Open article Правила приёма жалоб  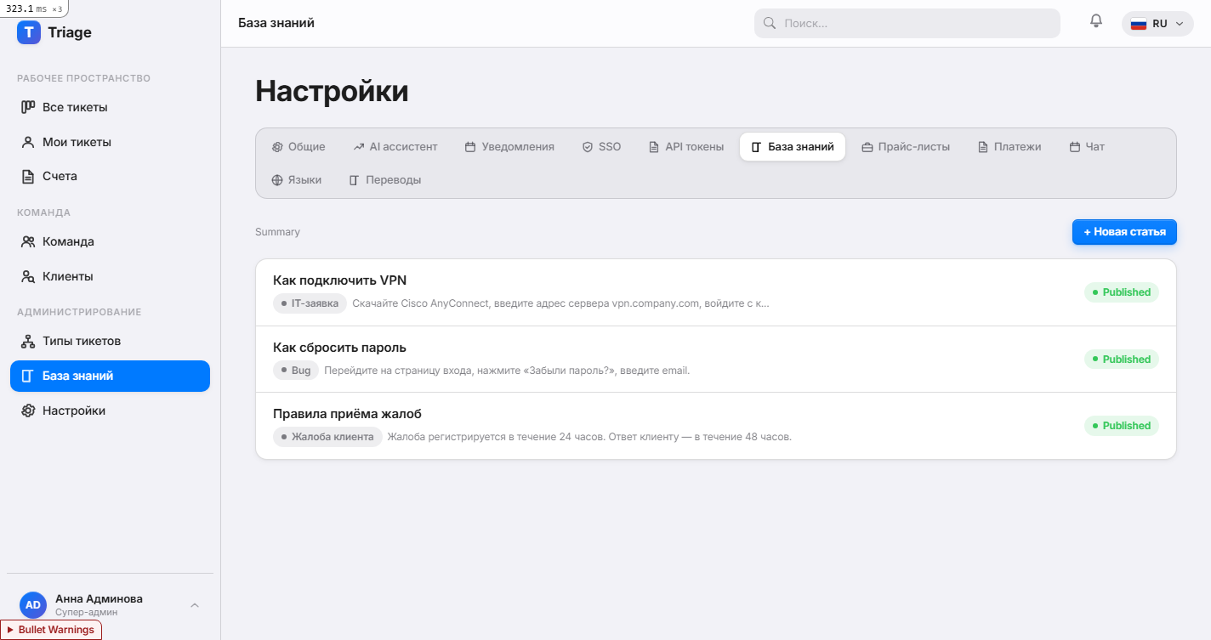[x=715, y=426]
